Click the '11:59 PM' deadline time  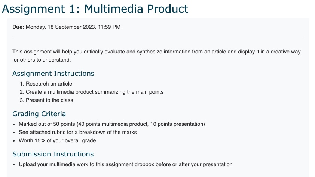coord(108,27)
